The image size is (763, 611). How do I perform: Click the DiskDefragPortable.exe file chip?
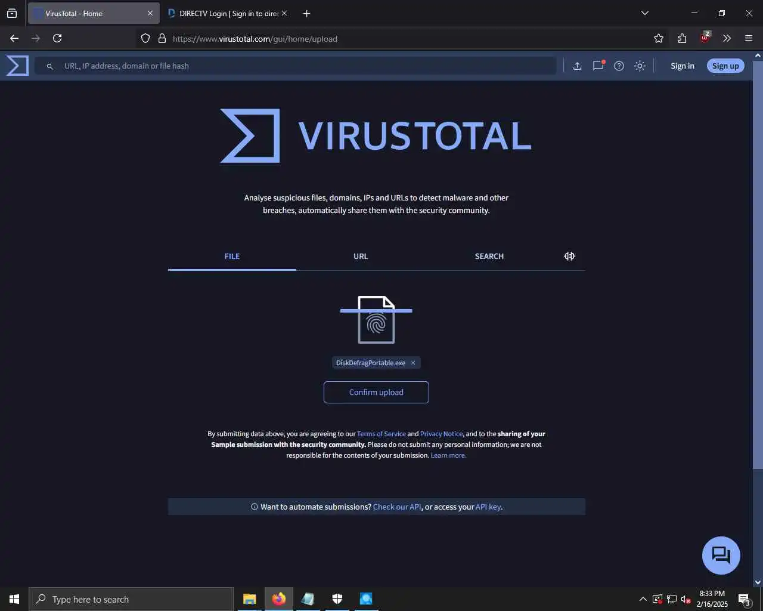coord(376,363)
